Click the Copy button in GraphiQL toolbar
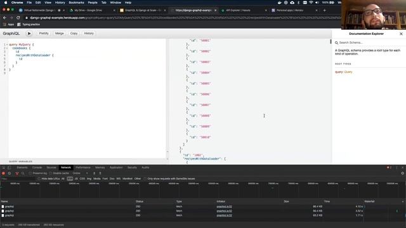The width and height of the screenshot is (406, 228). pyautogui.click(x=74, y=34)
